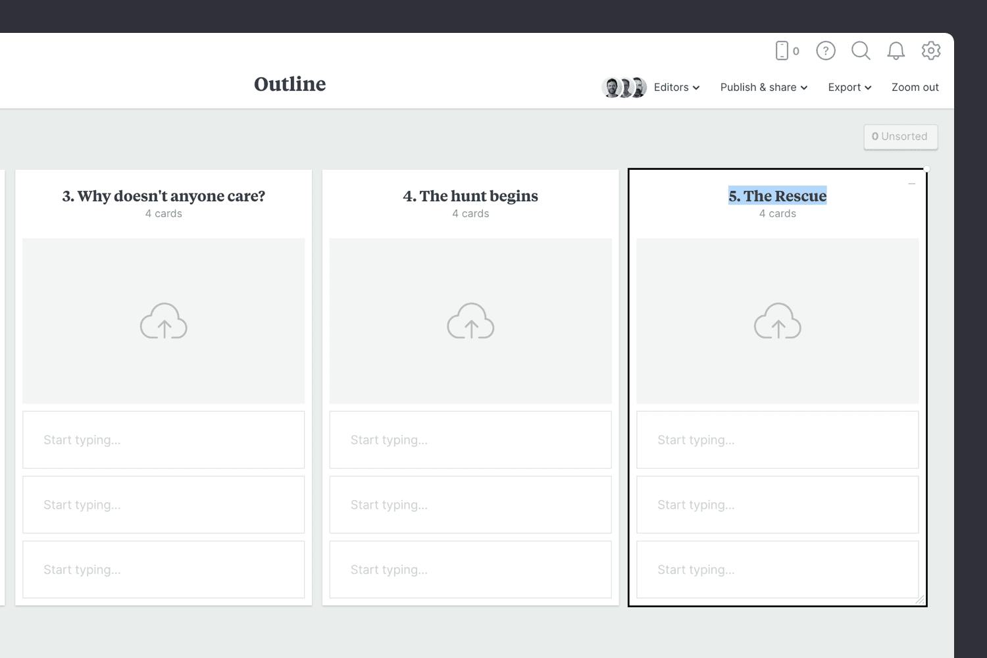
Task: Click the editors' avatar group
Action: (624, 88)
